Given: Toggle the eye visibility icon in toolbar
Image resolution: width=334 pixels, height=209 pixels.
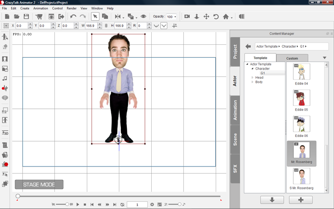Looking at the screenshot, I should (143, 17).
